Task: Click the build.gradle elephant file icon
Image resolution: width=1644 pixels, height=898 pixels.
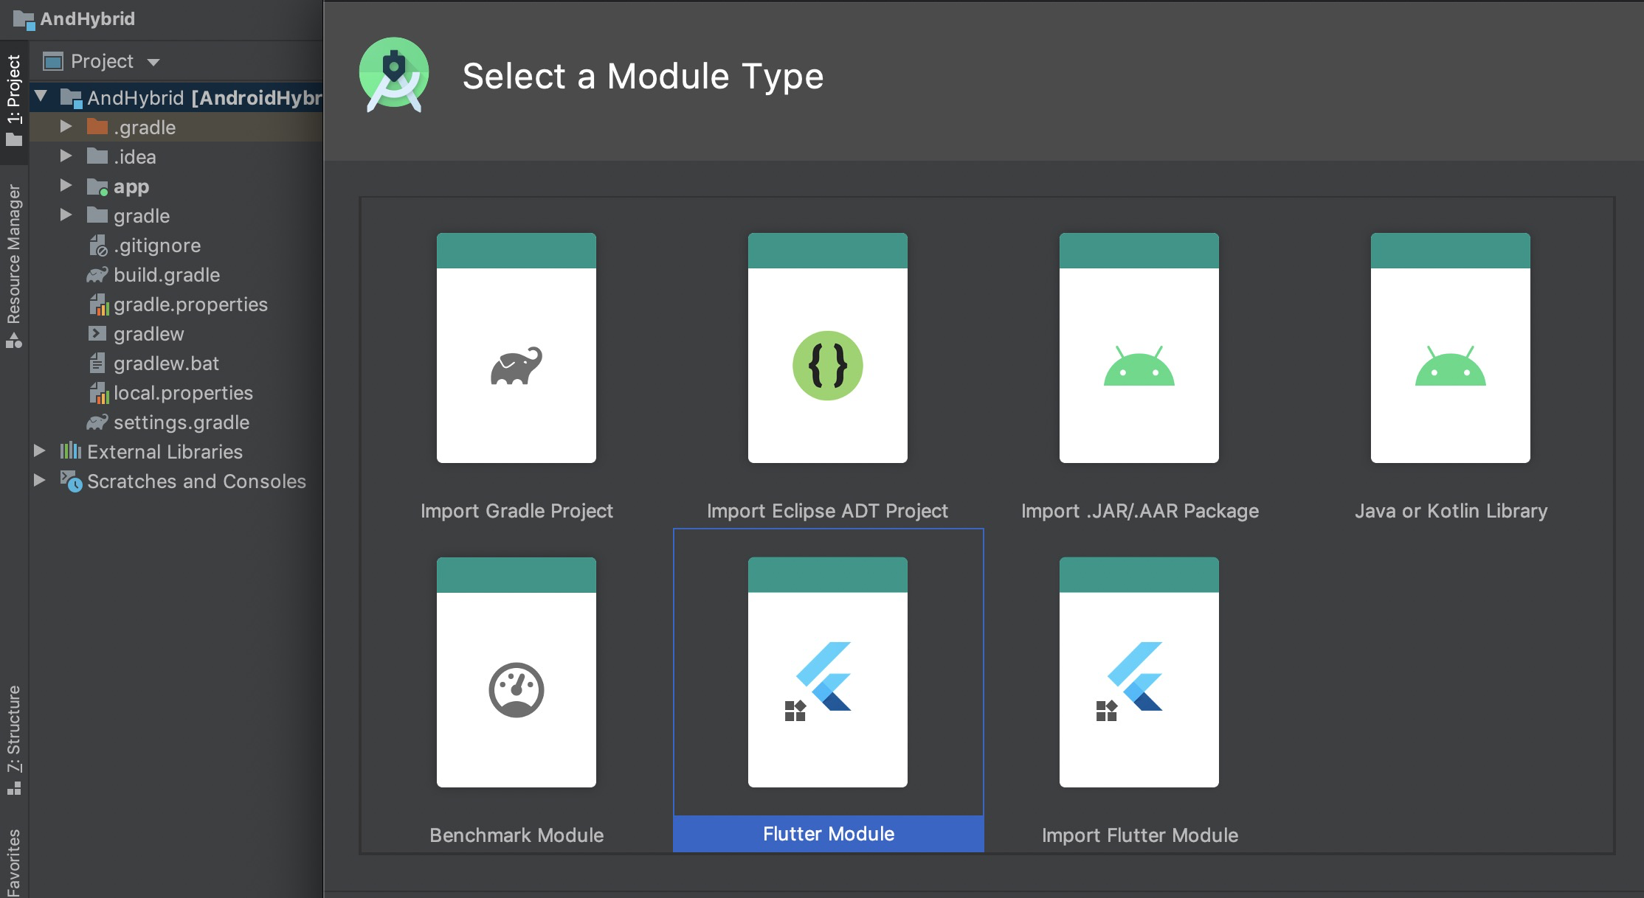Action: point(97,275)
